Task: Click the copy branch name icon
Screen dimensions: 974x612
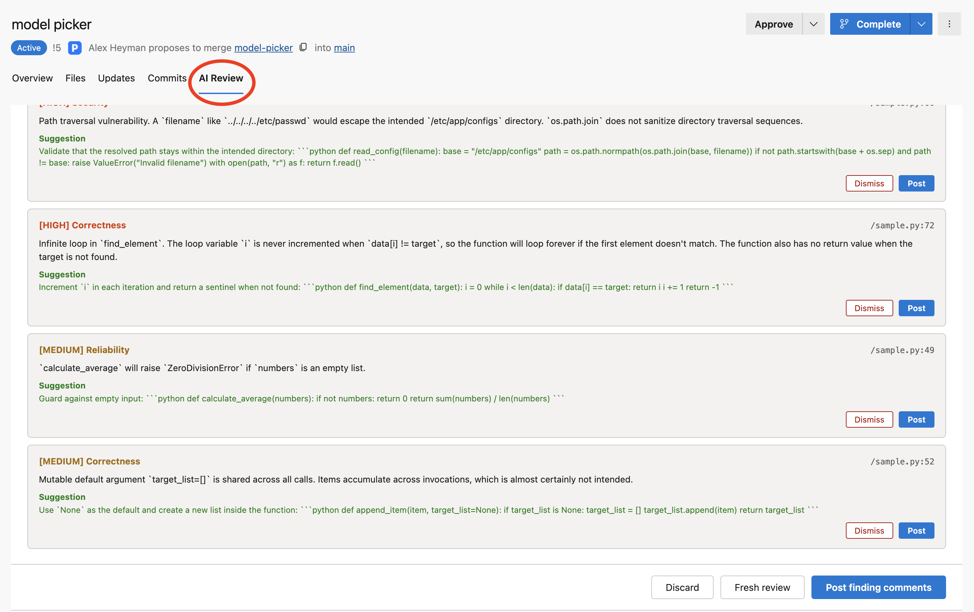Action: coord(303,47)
